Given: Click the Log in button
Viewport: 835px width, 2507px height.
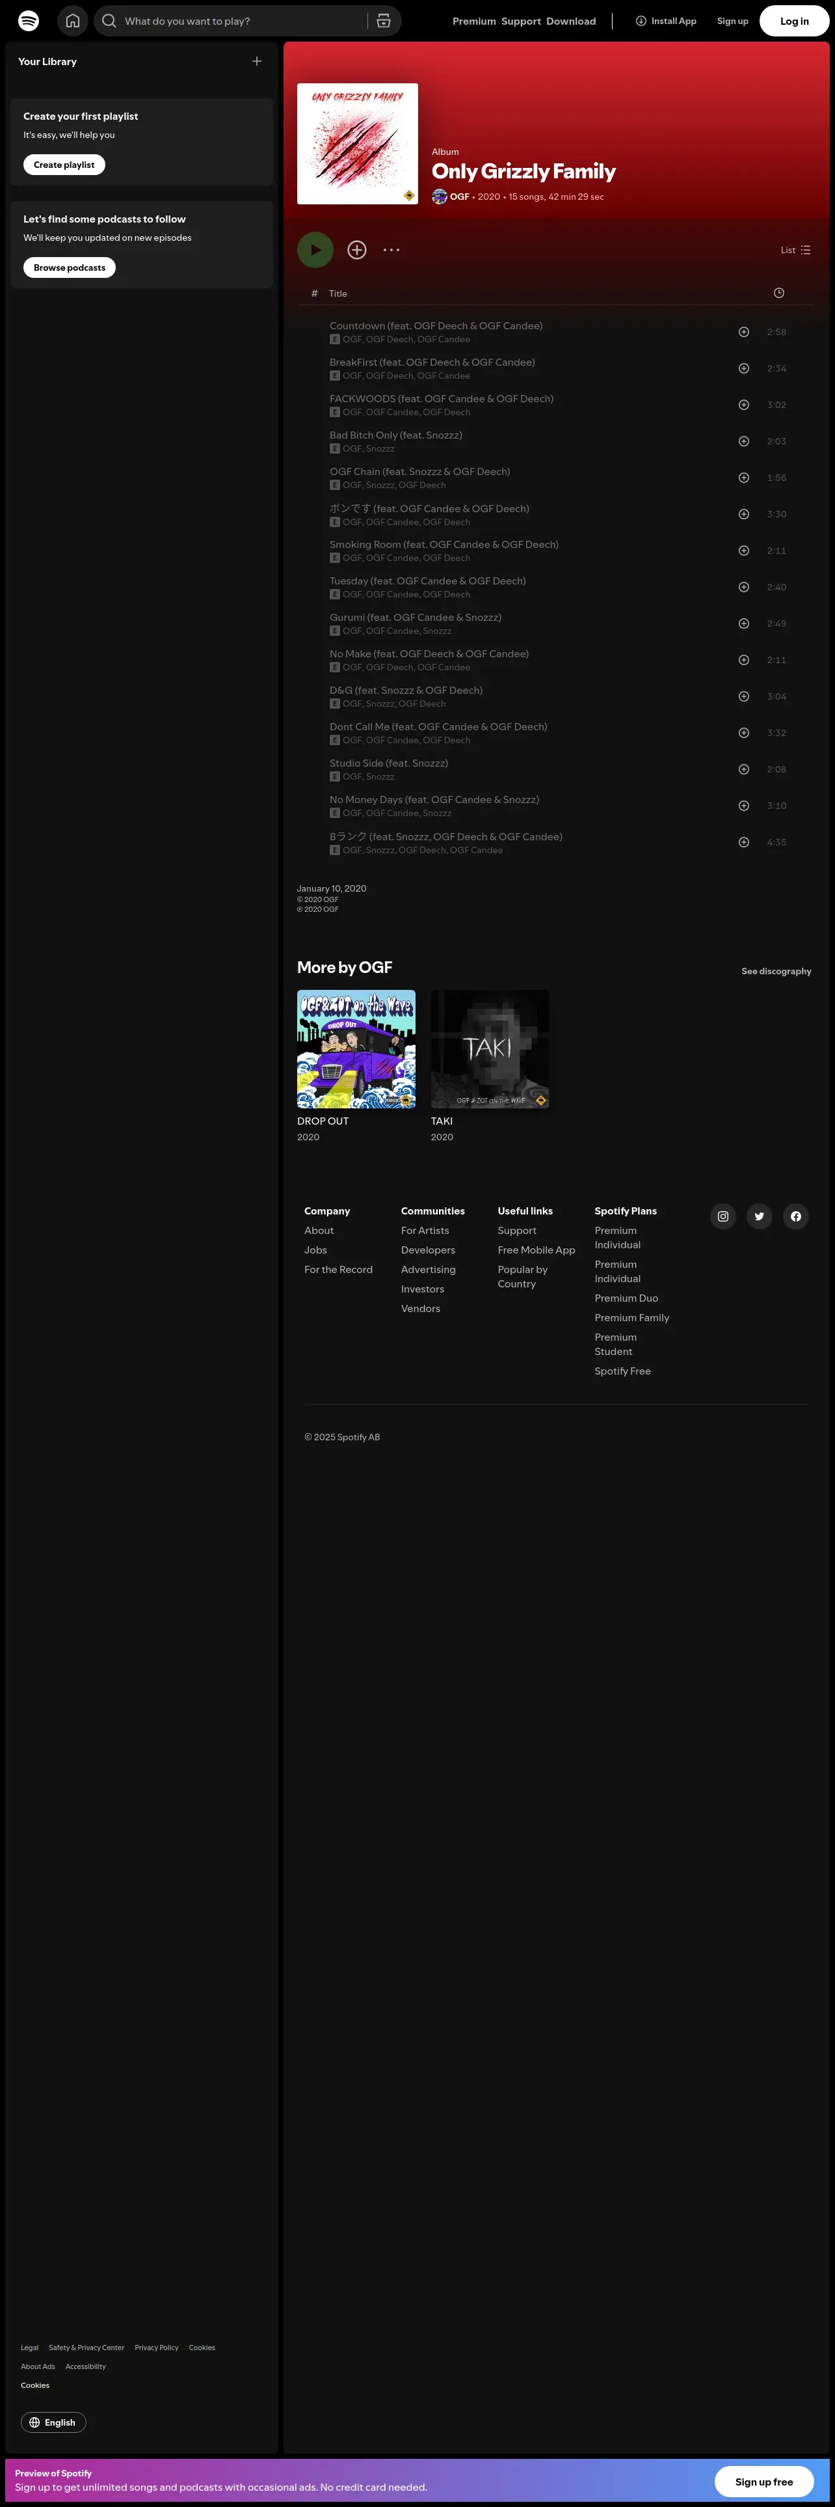Looking at the screenshot, I should [794, 21].
